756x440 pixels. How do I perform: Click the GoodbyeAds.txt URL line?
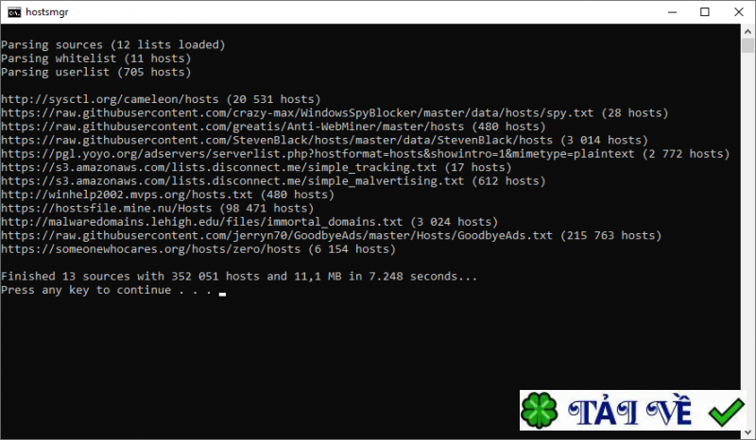[x=332, y=235]
